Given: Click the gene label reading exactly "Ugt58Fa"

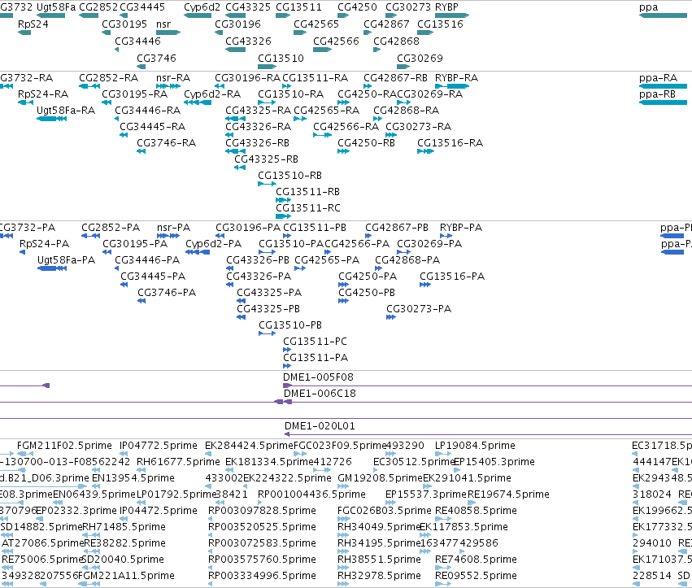Looking at the screenshot, I should (x=56, y=7).
